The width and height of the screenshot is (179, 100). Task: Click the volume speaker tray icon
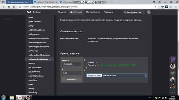pyautogui.click(x=166, y=98)
